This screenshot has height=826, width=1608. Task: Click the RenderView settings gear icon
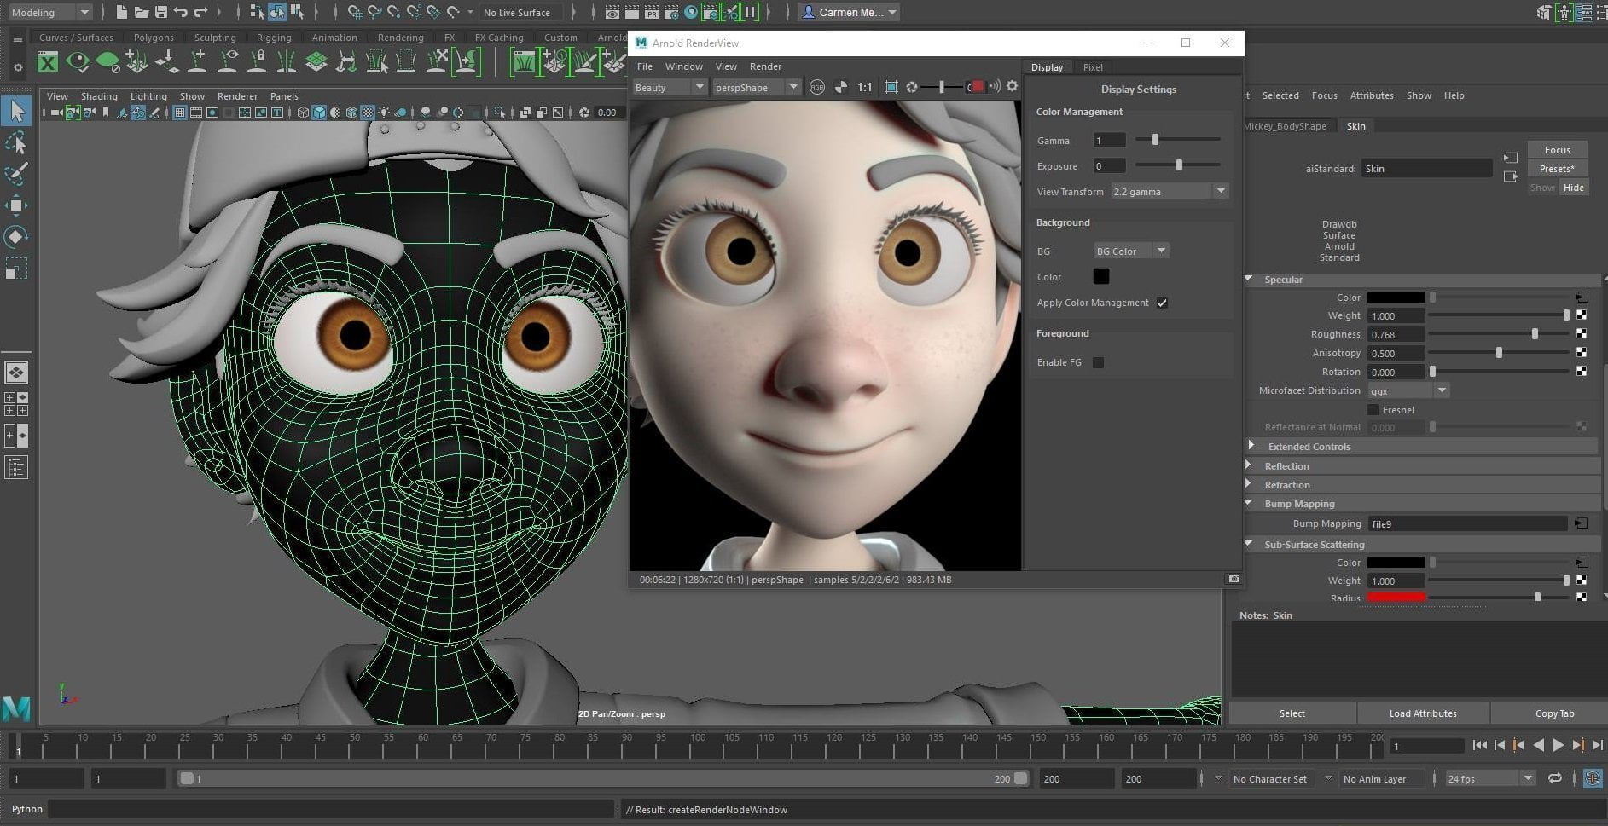[x=1012, y=87]
